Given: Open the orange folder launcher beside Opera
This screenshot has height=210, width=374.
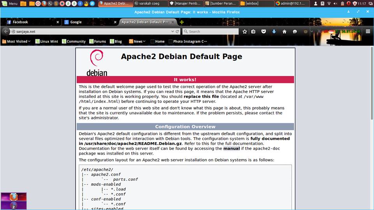Looking at the screenshot, I should (32, 4).
